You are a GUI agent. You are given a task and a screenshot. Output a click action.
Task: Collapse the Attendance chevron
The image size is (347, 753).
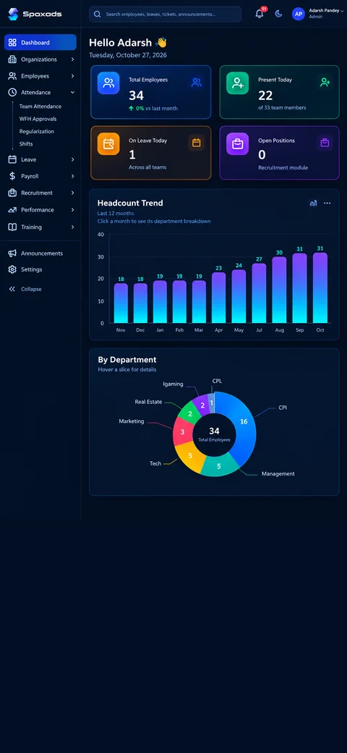click(x=72, y=92)
